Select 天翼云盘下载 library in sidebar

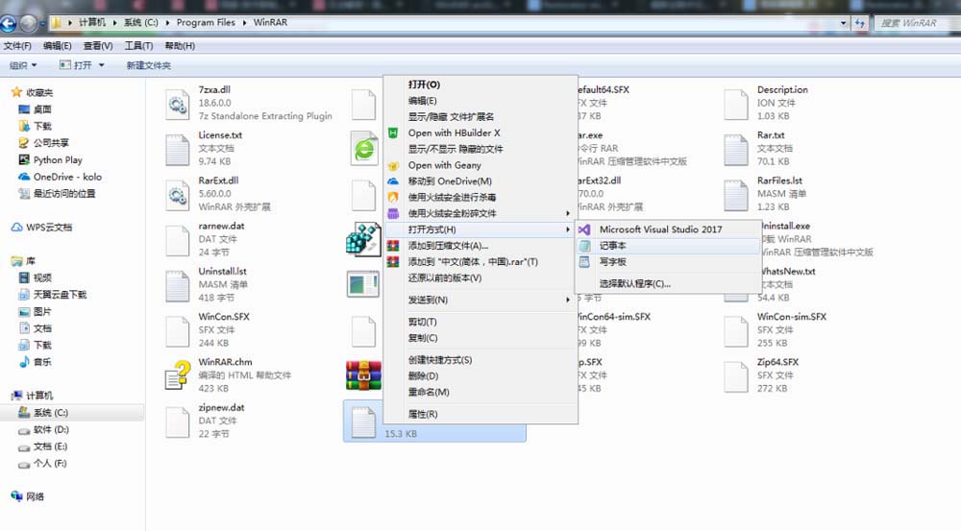tap(60, 295)
